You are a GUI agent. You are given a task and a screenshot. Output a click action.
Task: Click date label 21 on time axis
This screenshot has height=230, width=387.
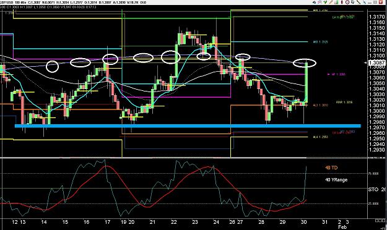coord(152,222)
